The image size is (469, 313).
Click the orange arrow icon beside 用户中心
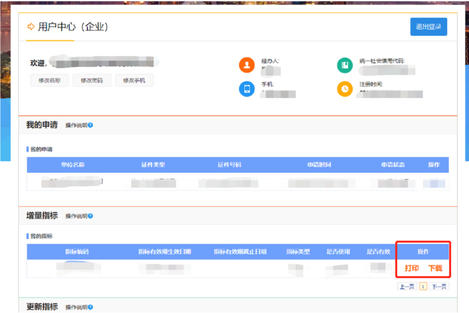pos(31,27)
